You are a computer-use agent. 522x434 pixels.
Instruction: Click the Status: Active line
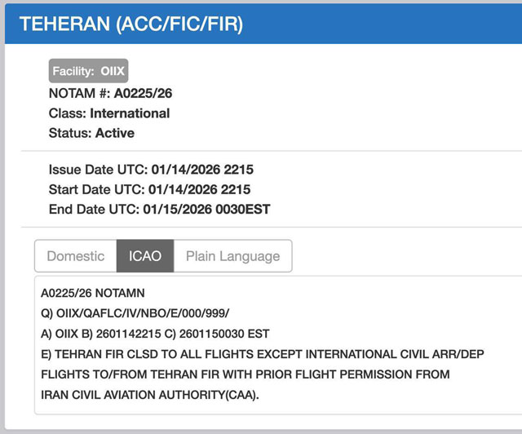[91, 133]
